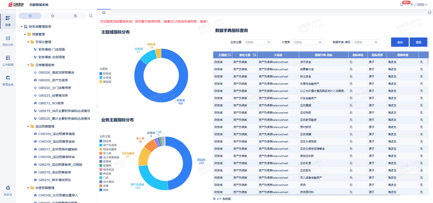Show favorites with the star icon
Screen dimensions: 433x203
coord(53,16)
